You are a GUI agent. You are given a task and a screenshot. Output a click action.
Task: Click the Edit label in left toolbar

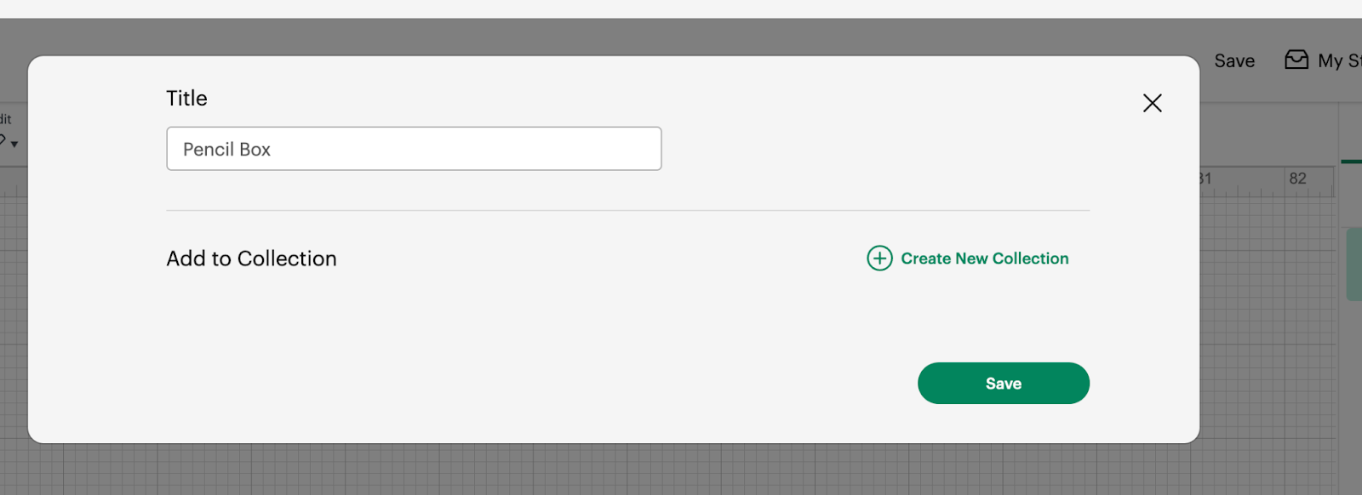click(5, 119)
